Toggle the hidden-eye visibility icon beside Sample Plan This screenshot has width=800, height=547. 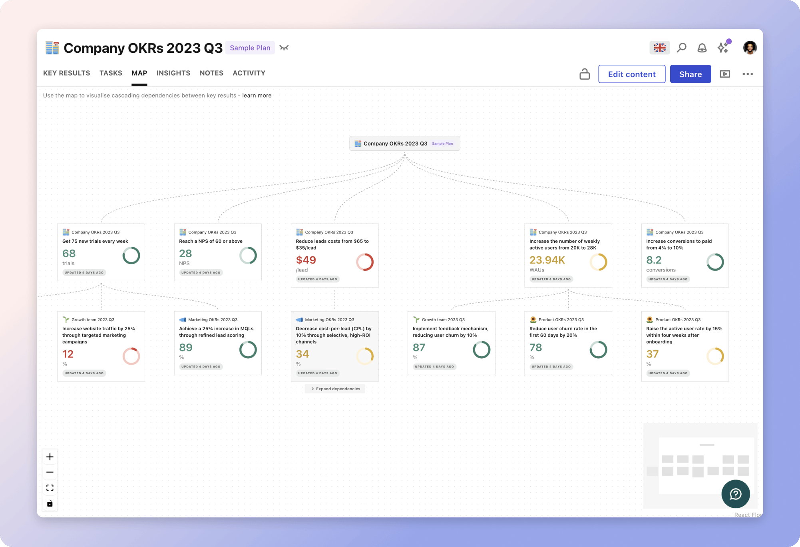[284, 48]
